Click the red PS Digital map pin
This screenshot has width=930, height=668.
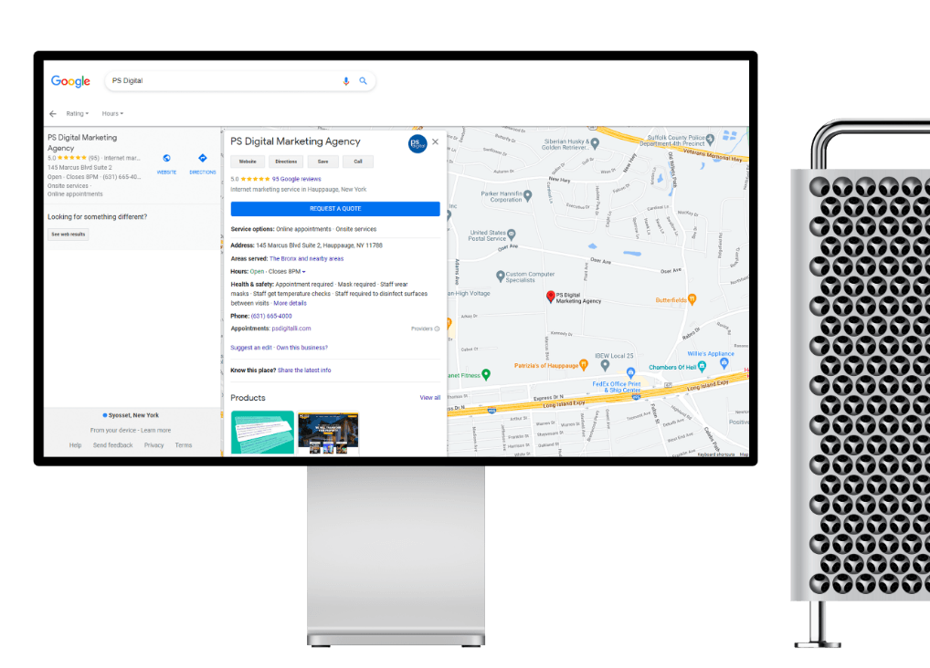(550, 297)
